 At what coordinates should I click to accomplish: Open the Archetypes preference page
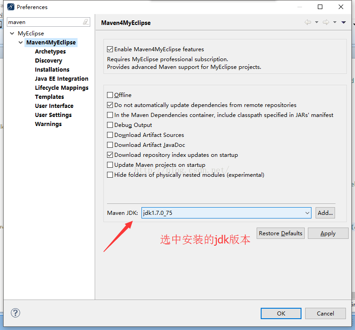[x=50, y=51]
